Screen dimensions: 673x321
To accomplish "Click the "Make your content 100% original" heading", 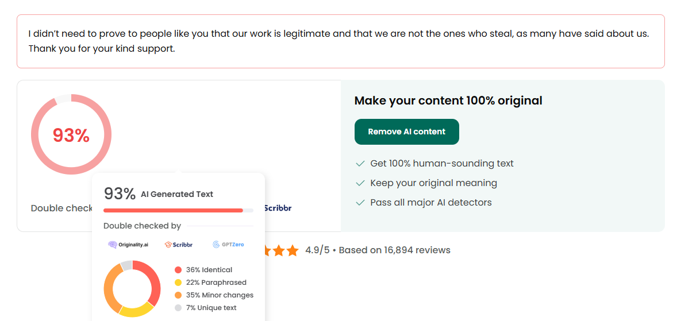I will [448, 101].
